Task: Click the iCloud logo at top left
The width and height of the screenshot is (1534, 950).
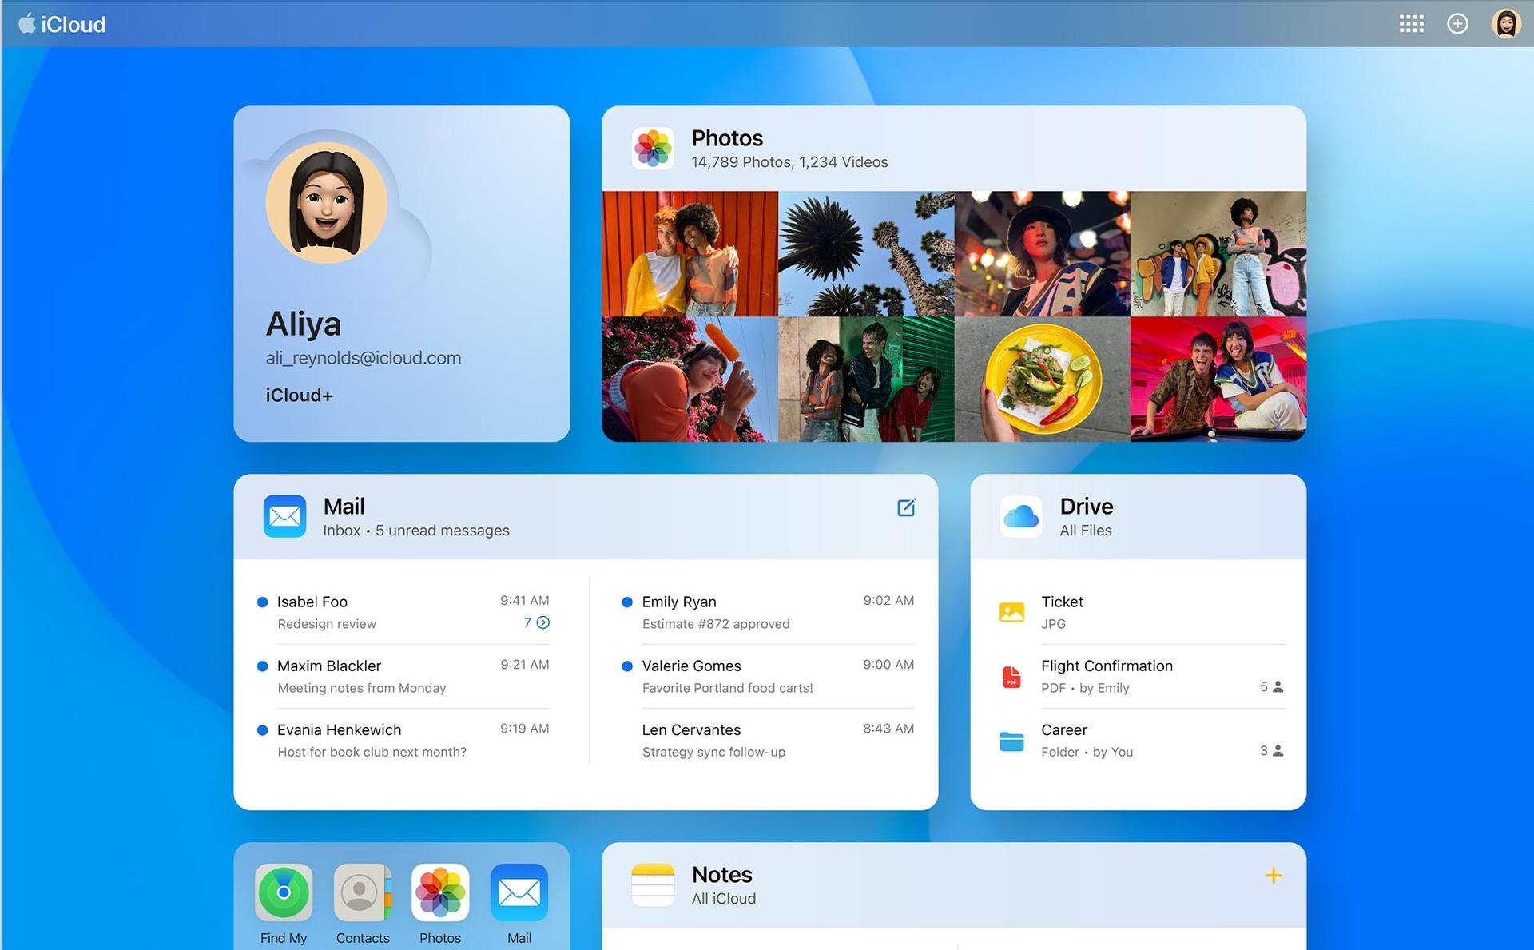Action: 62,24
